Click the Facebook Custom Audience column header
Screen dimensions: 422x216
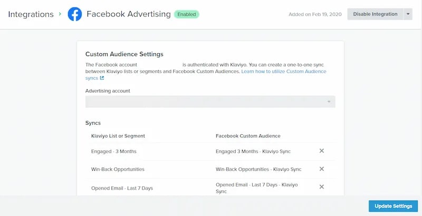[x=248, y=136]
